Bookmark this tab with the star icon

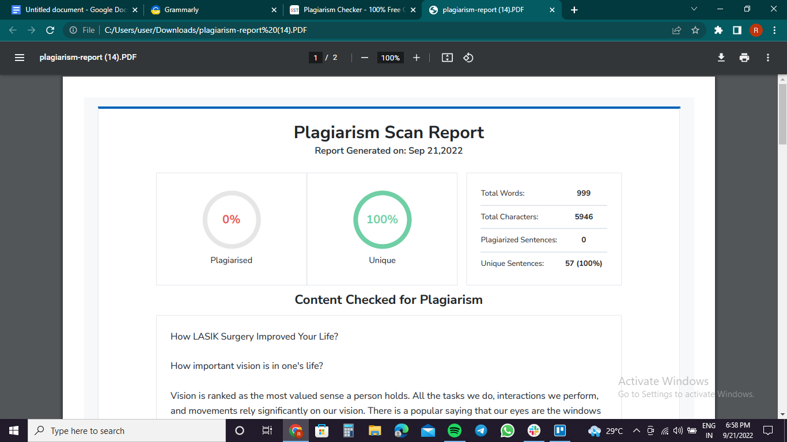(695, 30)
